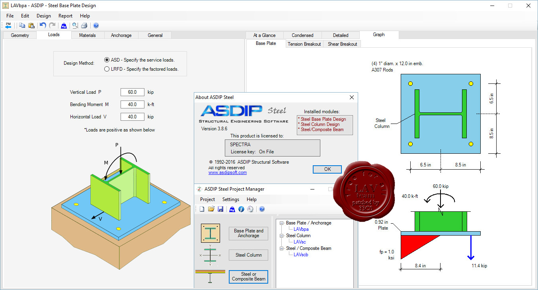Show the Condensed results tab
538x290 pixels.
pyautogui.click(x=302, y=35)
